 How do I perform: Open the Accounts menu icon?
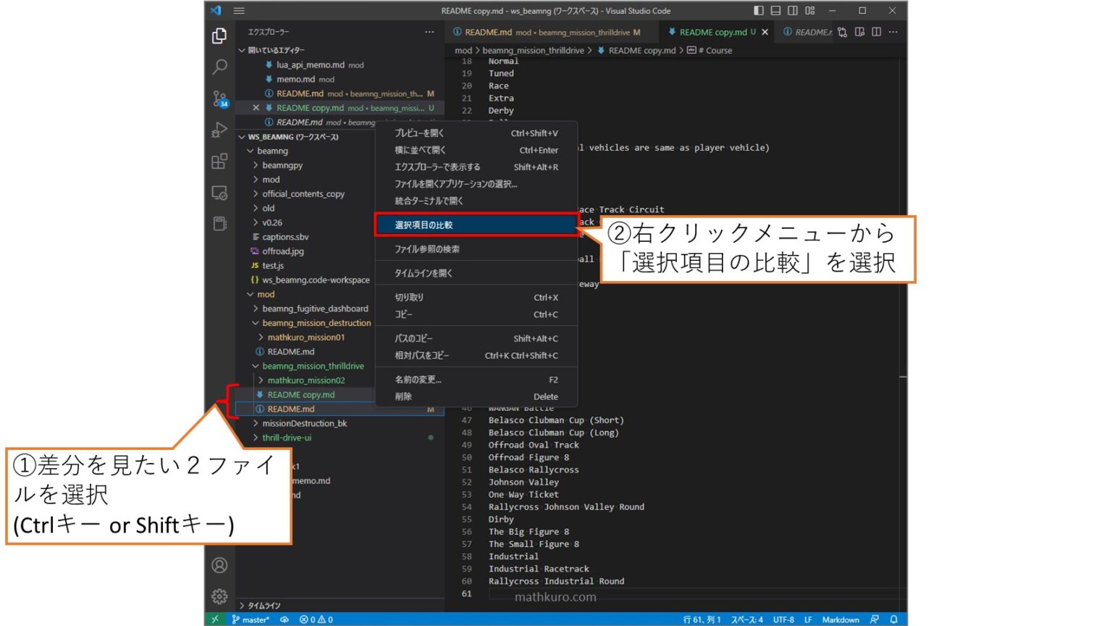pos(219,565)
